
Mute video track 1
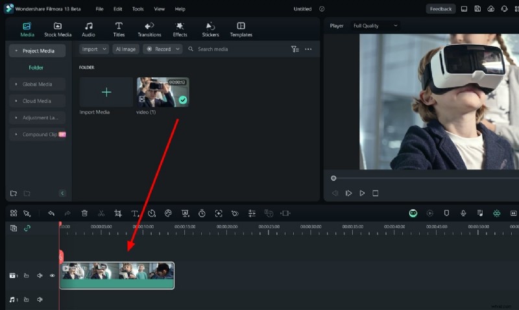[x=40, y=275]
